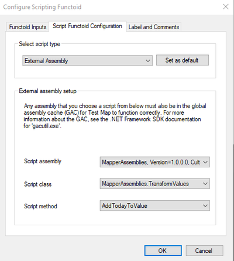Confirm the configuration with OK
This screenshot has height=261, width=234.
pyautogui.click(x=163, y=250)
